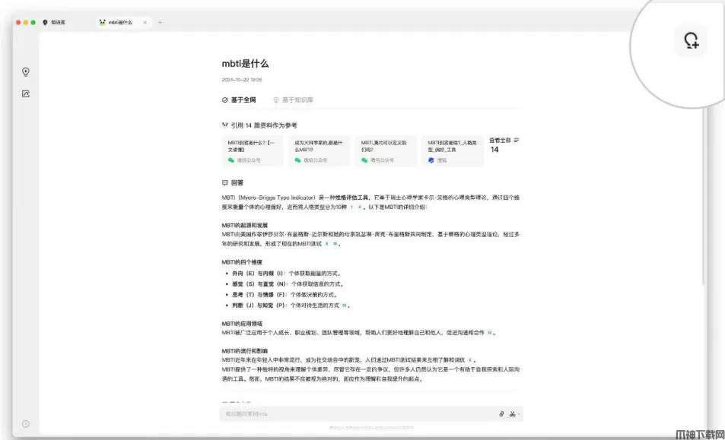This screenshot has width=725, height=440.
Task: Open source card MBTI到底是什么?【一文读懂】
Action: [253, 151]
